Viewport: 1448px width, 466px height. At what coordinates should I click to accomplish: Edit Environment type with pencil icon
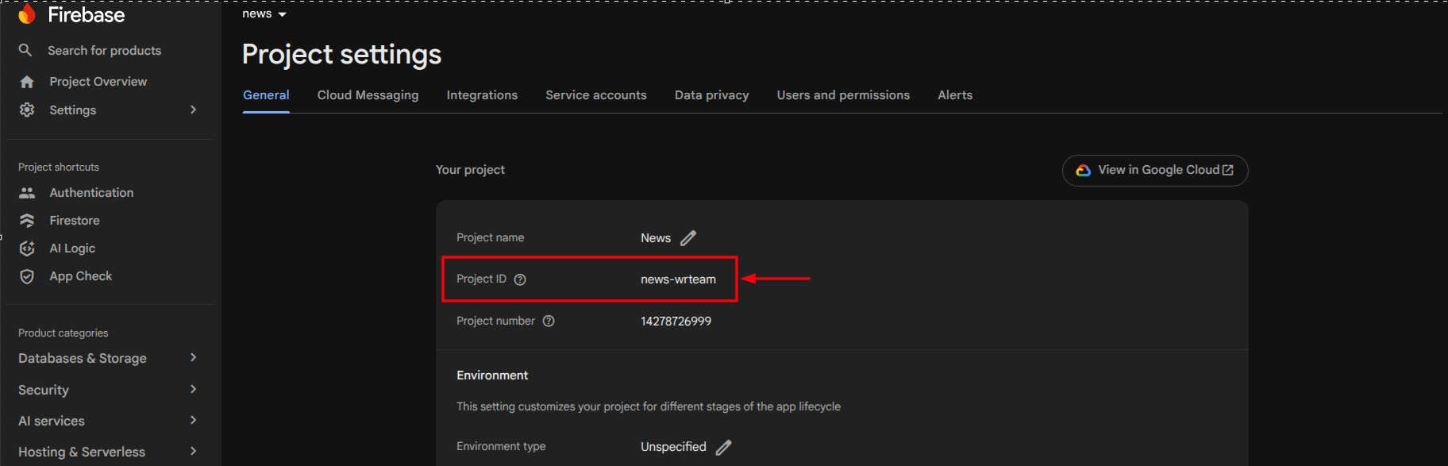[723, 447]
